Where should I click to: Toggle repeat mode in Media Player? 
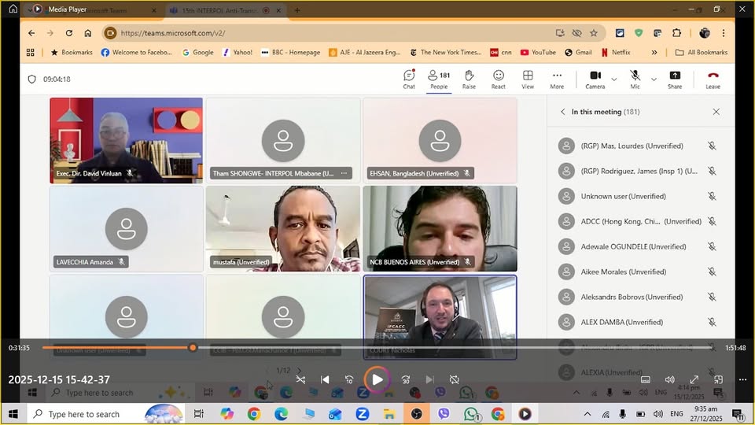454,379
